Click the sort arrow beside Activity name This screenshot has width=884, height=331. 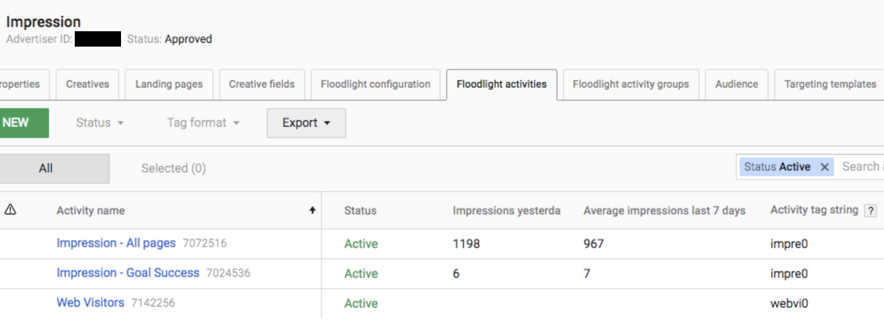click(313, 210)
